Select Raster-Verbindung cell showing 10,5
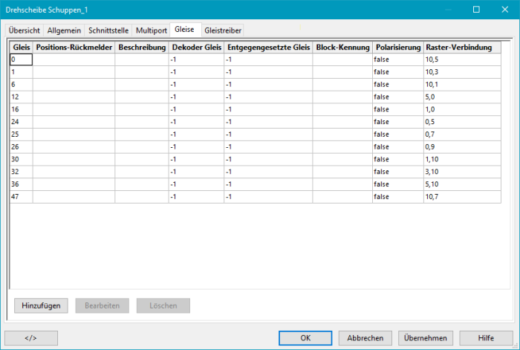Viewport: 520px width, 350px height. coord(462,59)
